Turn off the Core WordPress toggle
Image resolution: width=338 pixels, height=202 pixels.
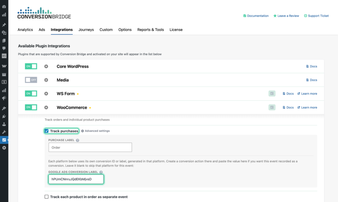pyautogui.click(x=31, y=66)
